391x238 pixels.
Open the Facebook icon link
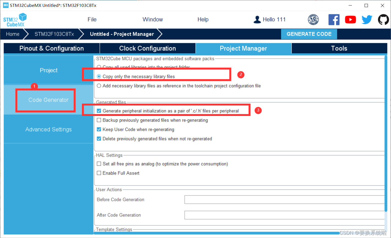coord(334,20)
